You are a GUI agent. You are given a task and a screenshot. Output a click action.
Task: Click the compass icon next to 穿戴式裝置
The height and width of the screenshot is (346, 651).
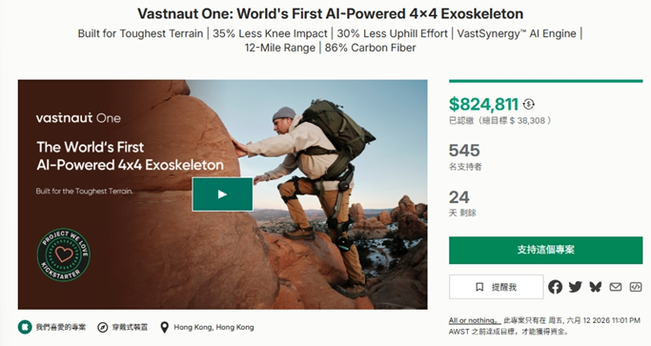[x=103, y=327]
